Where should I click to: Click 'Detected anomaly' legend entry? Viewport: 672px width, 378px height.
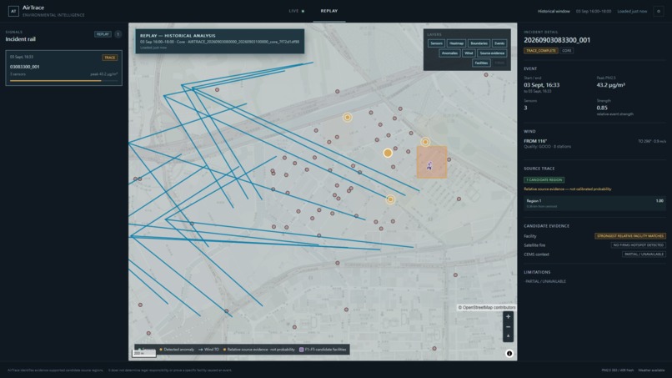(x=177, y=350)
